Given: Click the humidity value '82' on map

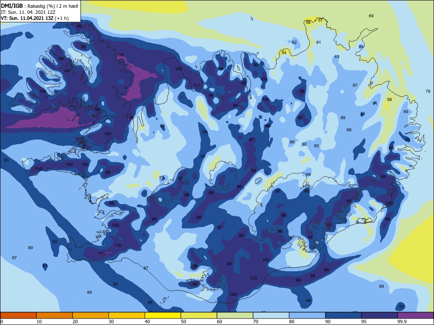Looking at the screenshot, I should pos(294,42).
